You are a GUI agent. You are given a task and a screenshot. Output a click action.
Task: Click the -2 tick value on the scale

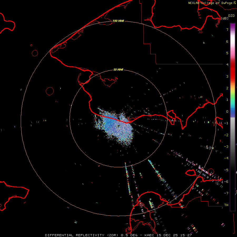[x=226, y=135]
